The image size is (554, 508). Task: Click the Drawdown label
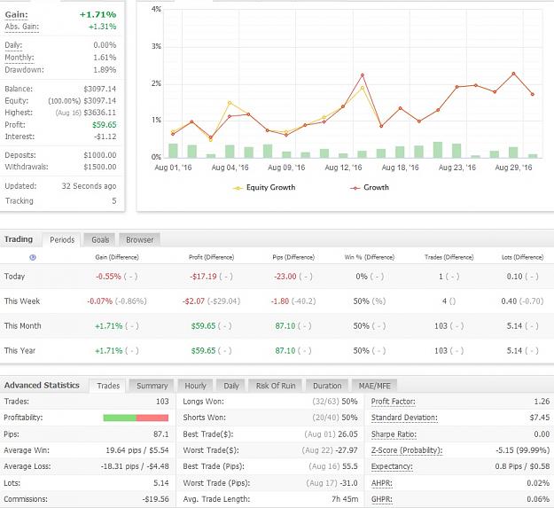(25, 70)
